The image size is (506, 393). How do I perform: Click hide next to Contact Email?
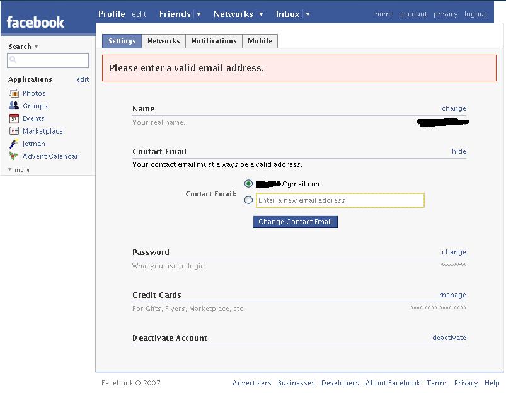(459, 151)
